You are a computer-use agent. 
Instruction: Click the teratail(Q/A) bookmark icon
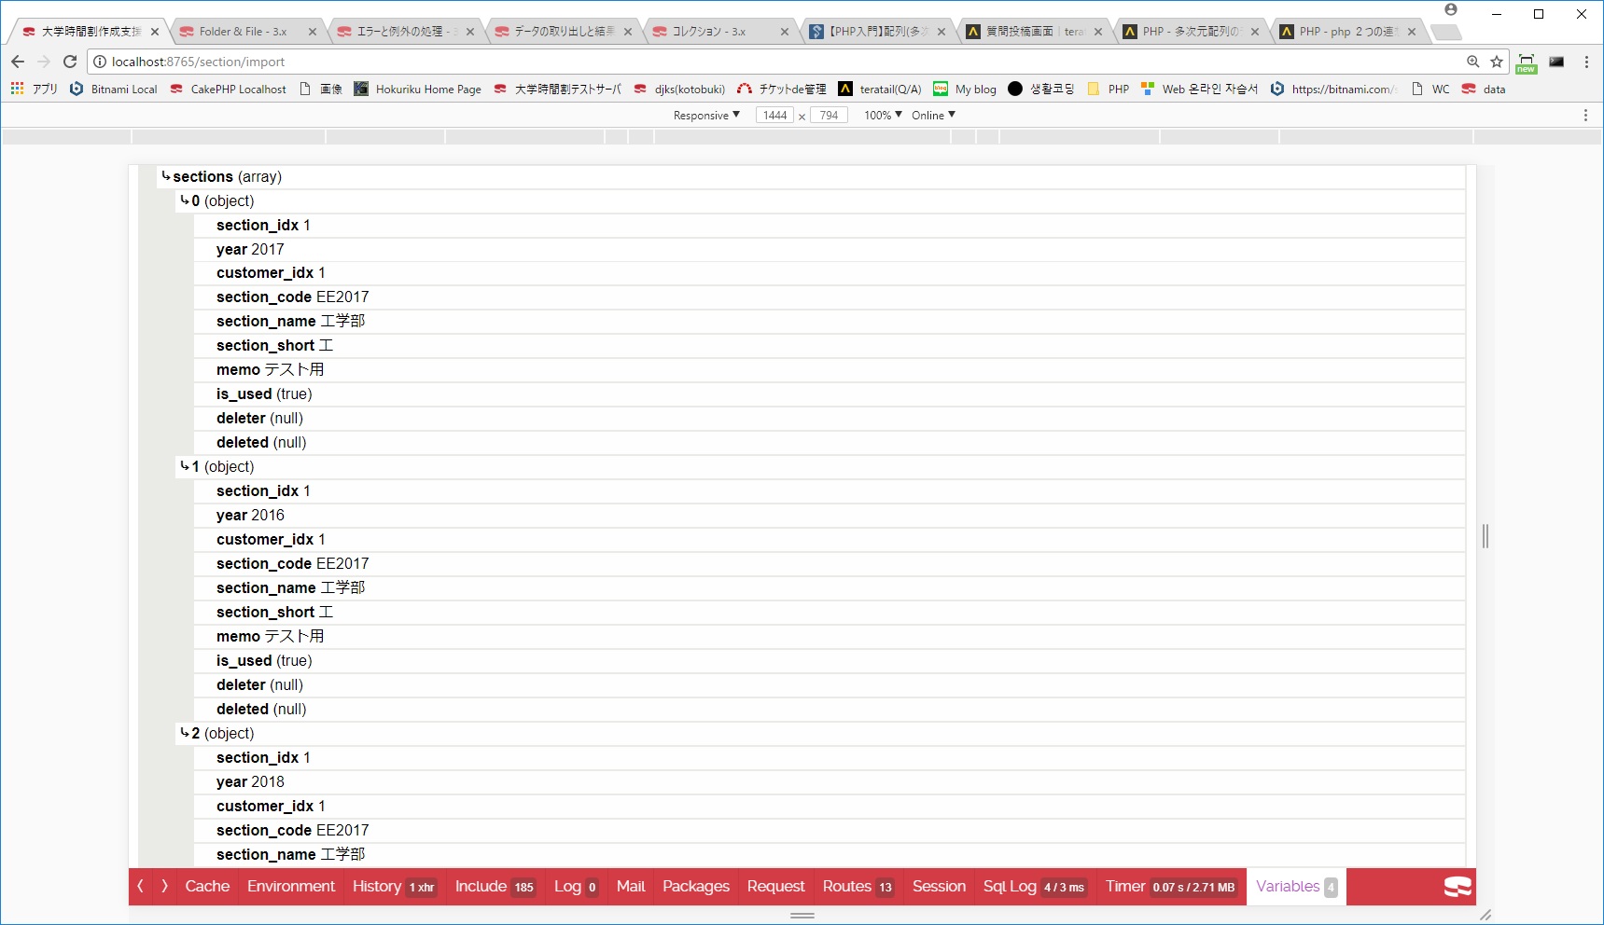846,89
